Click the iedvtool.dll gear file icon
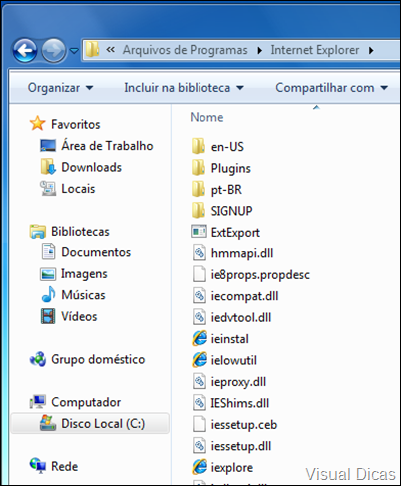This screenshot has height=486, width=401. [200, 317]
